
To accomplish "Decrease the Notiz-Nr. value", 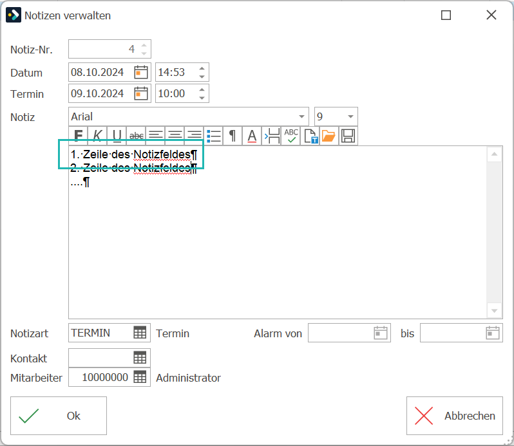I will [x=144, y=53].
